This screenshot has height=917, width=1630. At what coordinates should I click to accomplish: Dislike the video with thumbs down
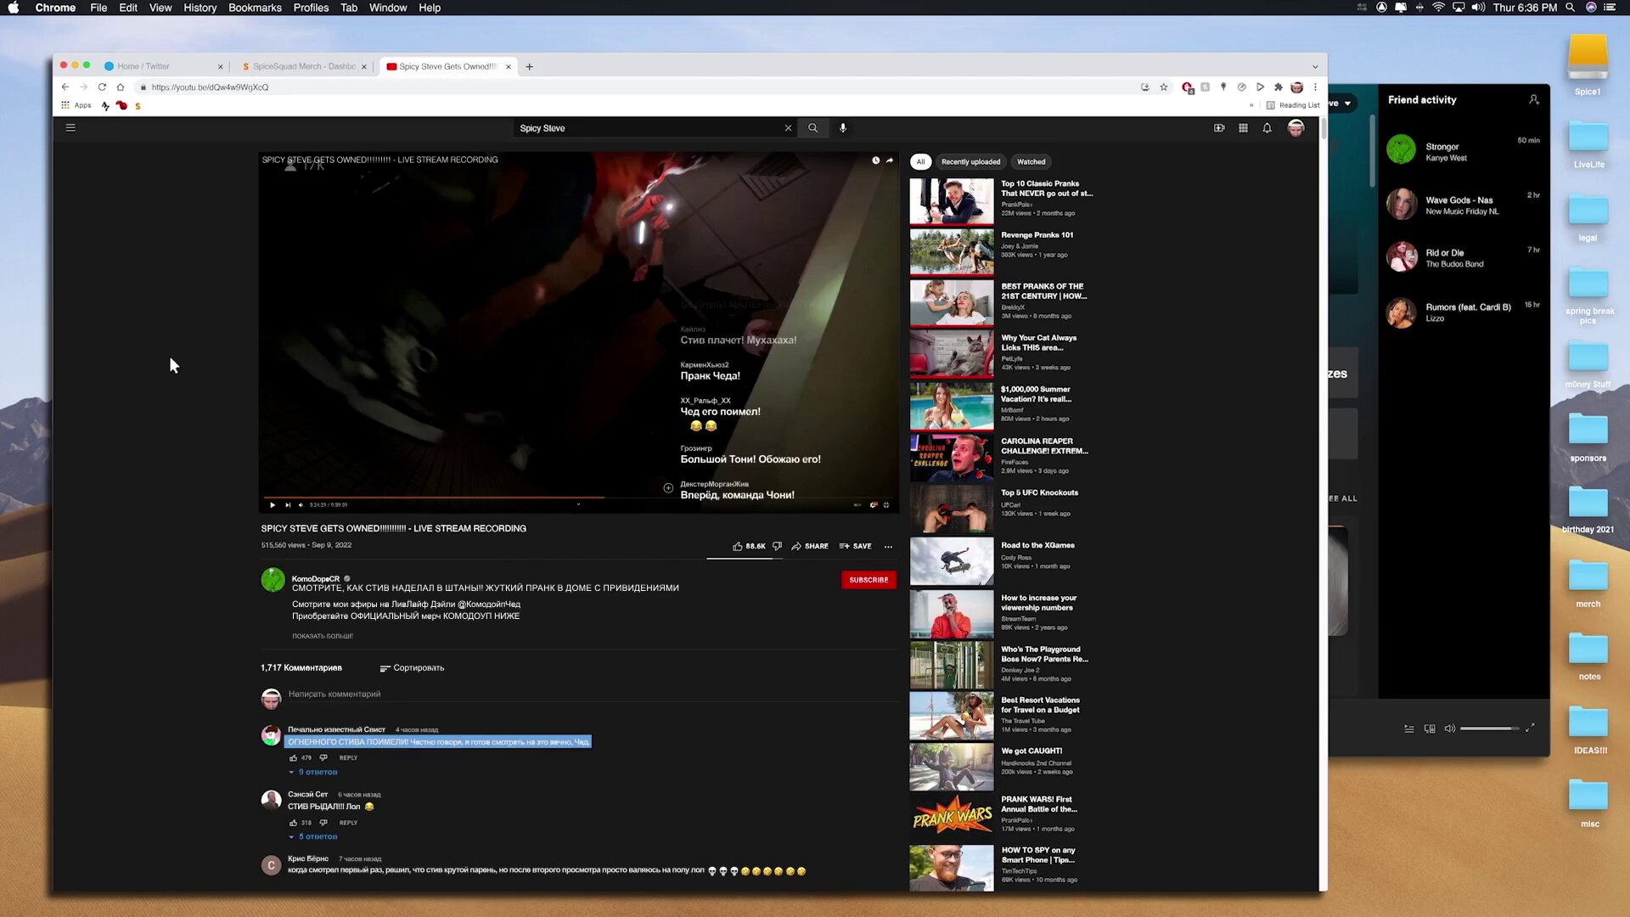[777, 547]
